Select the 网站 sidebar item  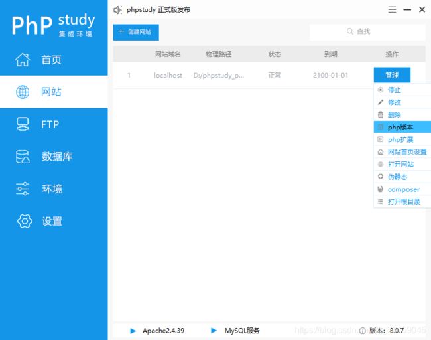(x=54, y=92)
